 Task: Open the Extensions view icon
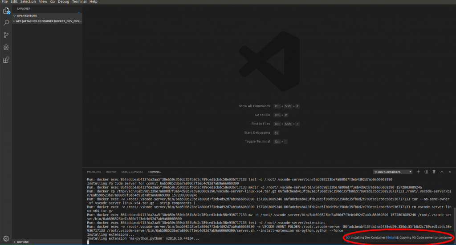tap(6, 60)
